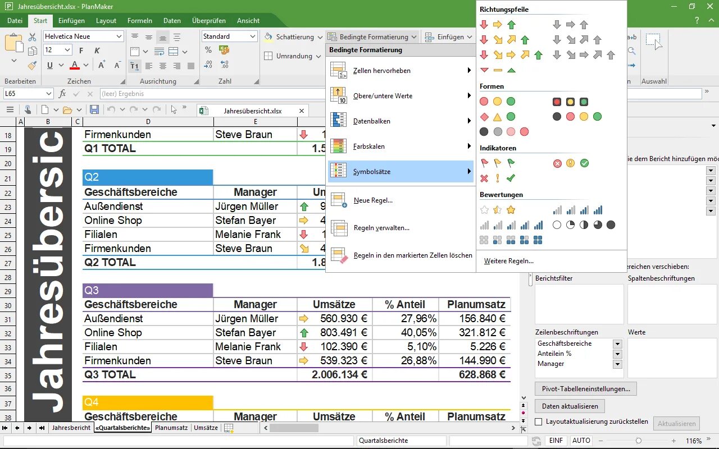Choose the cross, exclamation, checkmark symbol set
The height and width of the screenshot is (449, 719).
pyautogui.click(x=498, y=178)
